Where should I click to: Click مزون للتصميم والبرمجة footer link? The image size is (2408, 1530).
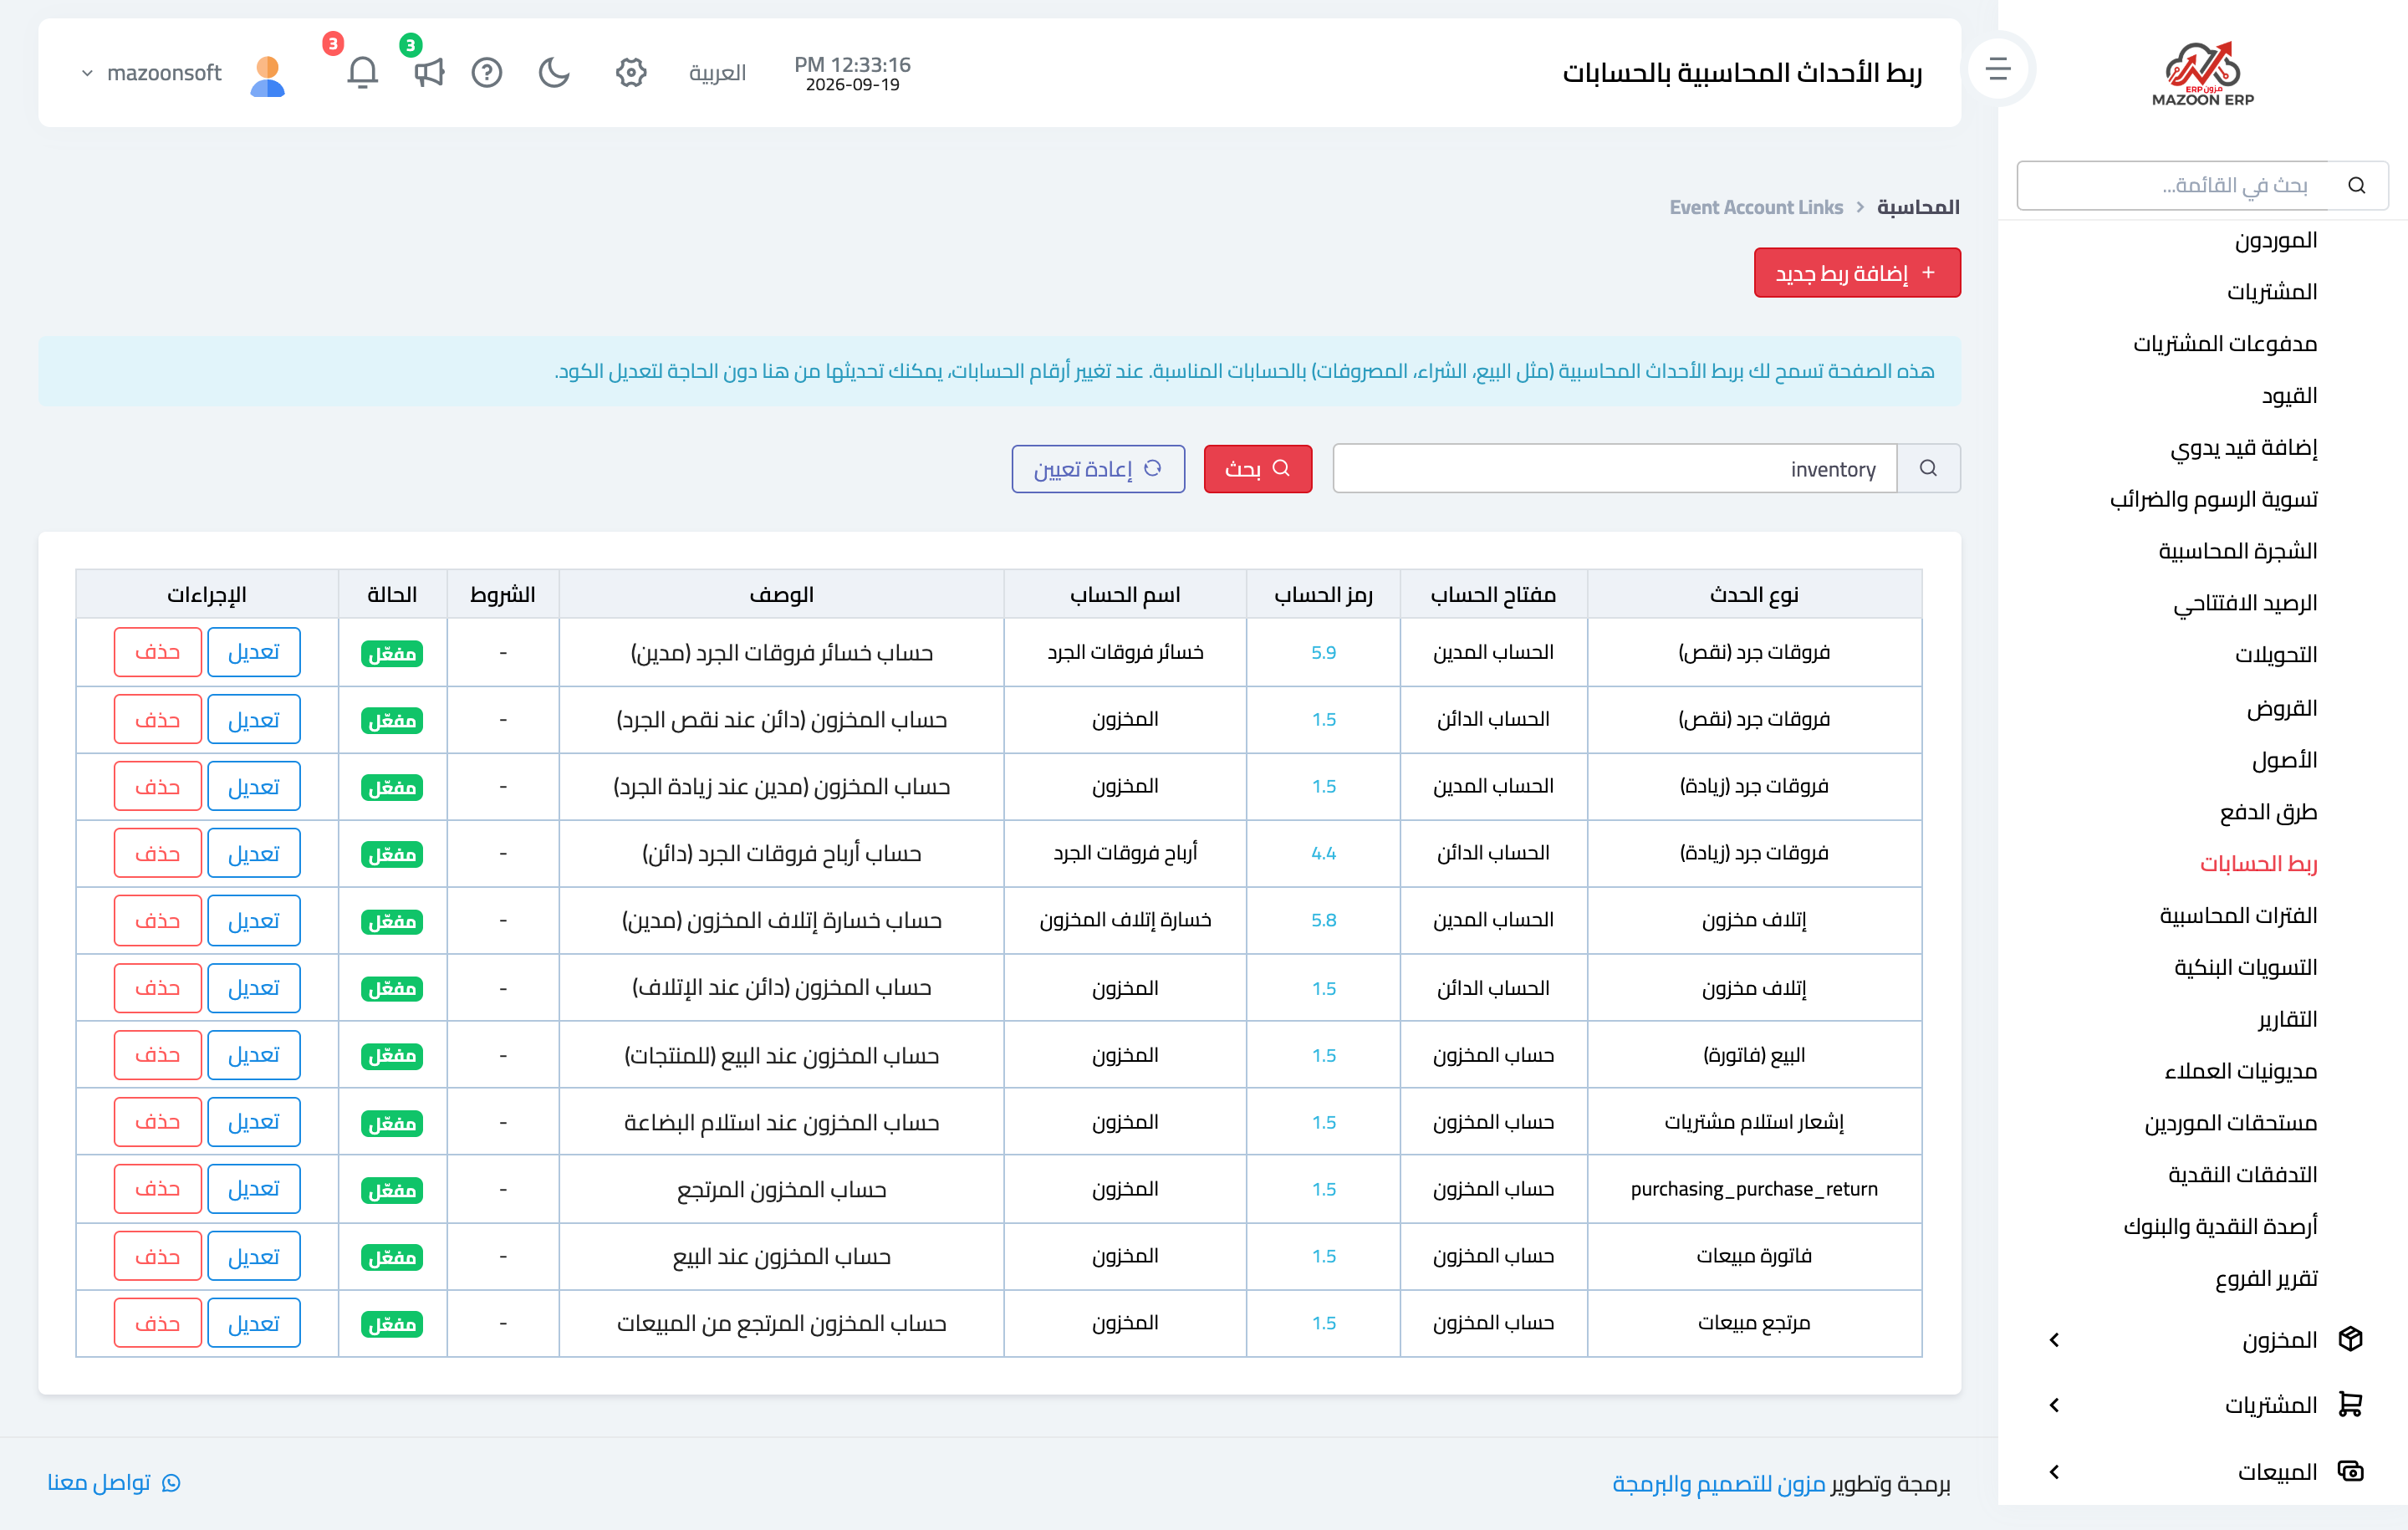coord(1718,1484)
